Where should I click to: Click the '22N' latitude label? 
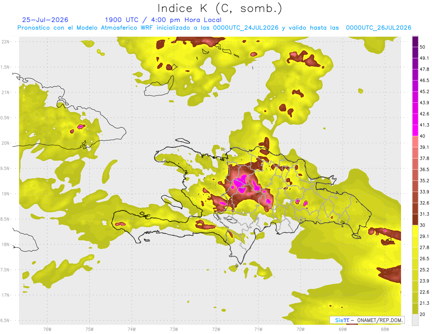(x=5, y=41)
